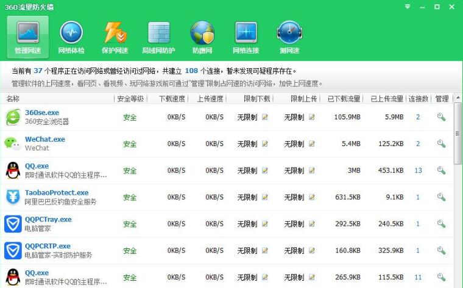The width and height of the screenshot is (463, 288).
Task: Click the 360se.exe process name link
Action: (x=42, y=113)
